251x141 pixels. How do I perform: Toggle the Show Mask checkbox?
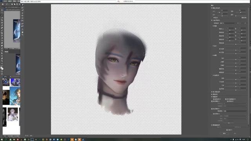(212, 109)
